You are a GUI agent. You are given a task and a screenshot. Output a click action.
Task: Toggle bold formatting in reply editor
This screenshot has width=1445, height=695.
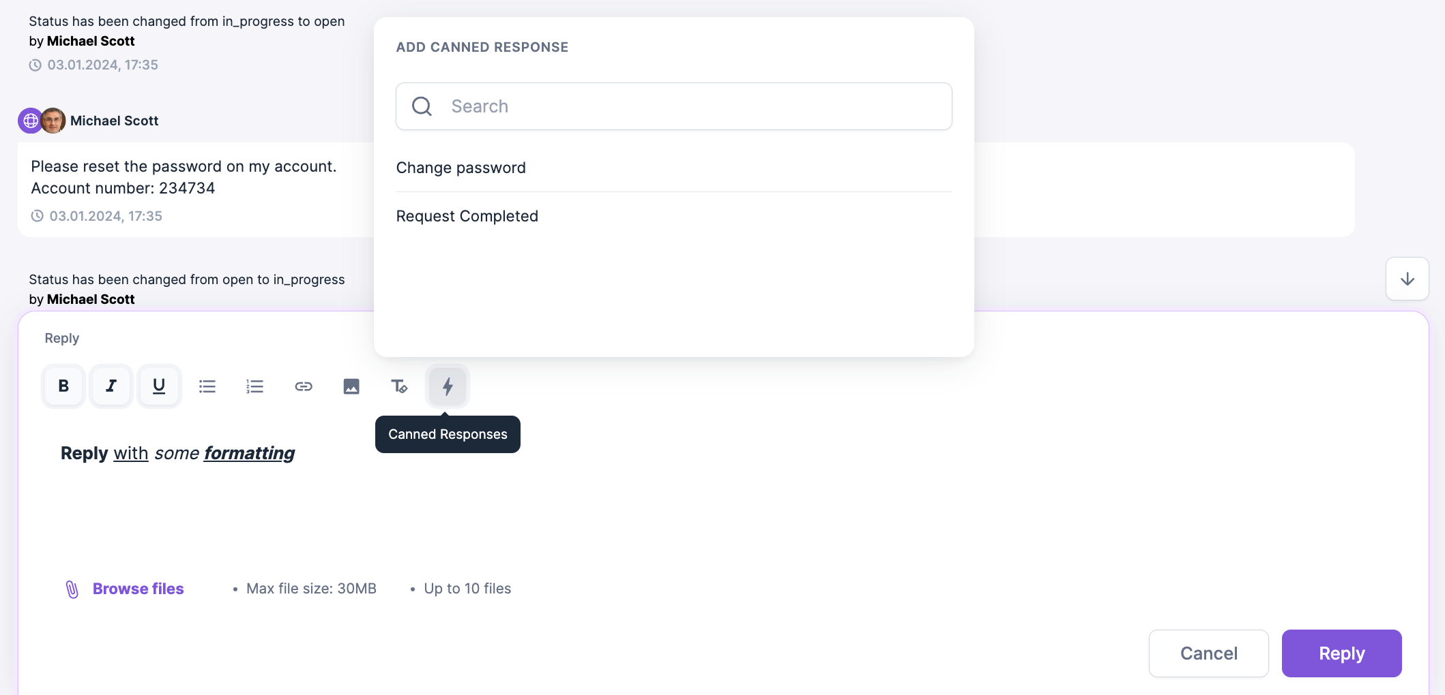point(63,386)
